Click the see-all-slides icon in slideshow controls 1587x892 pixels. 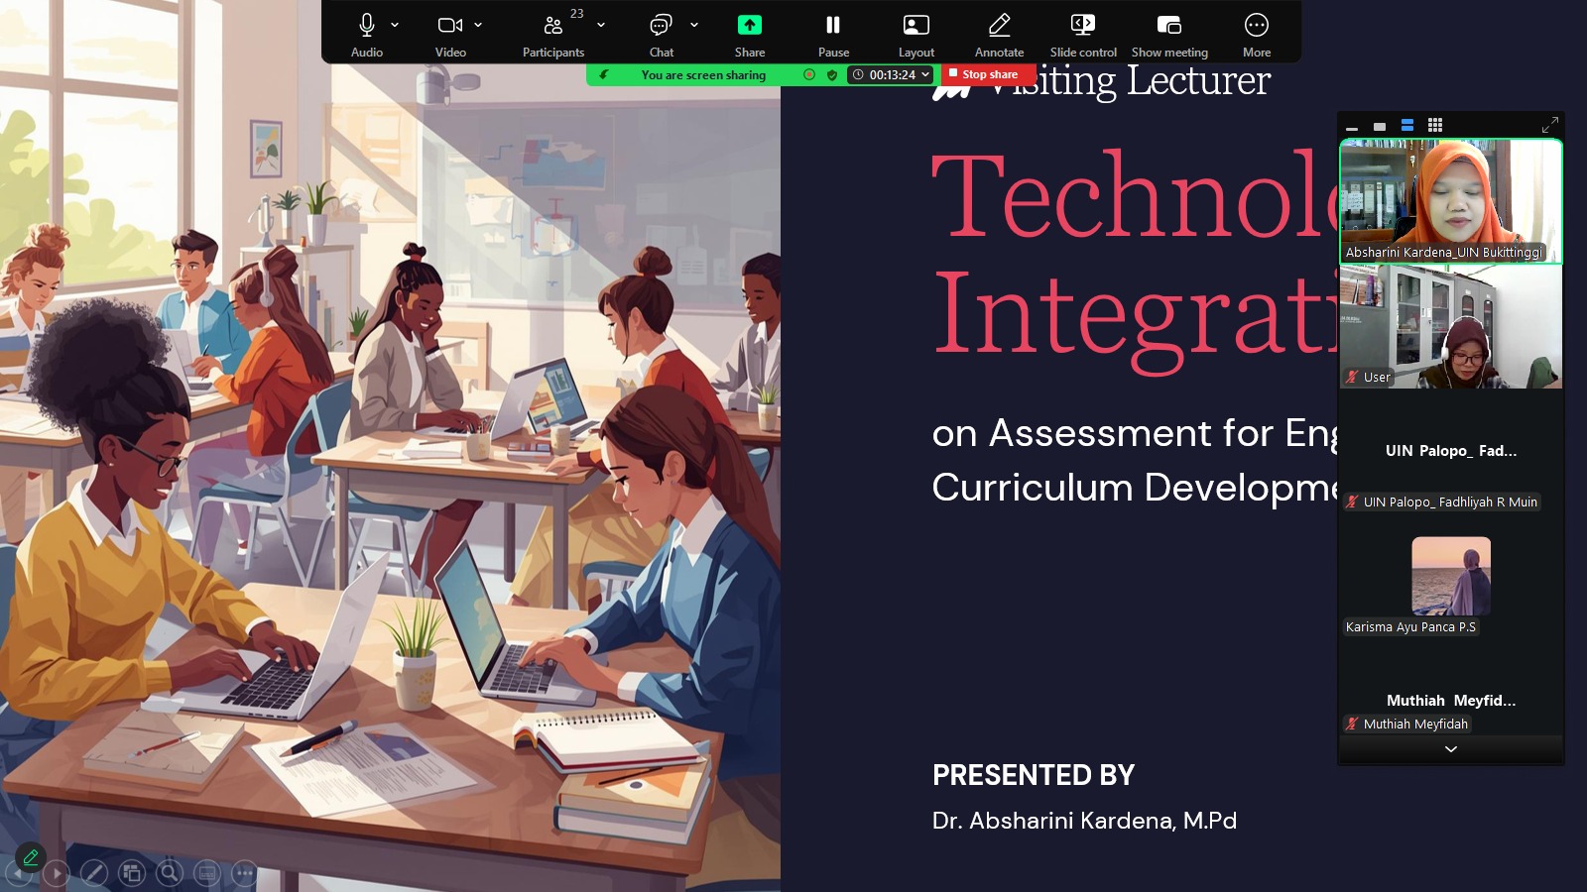(x=132, y=873)
